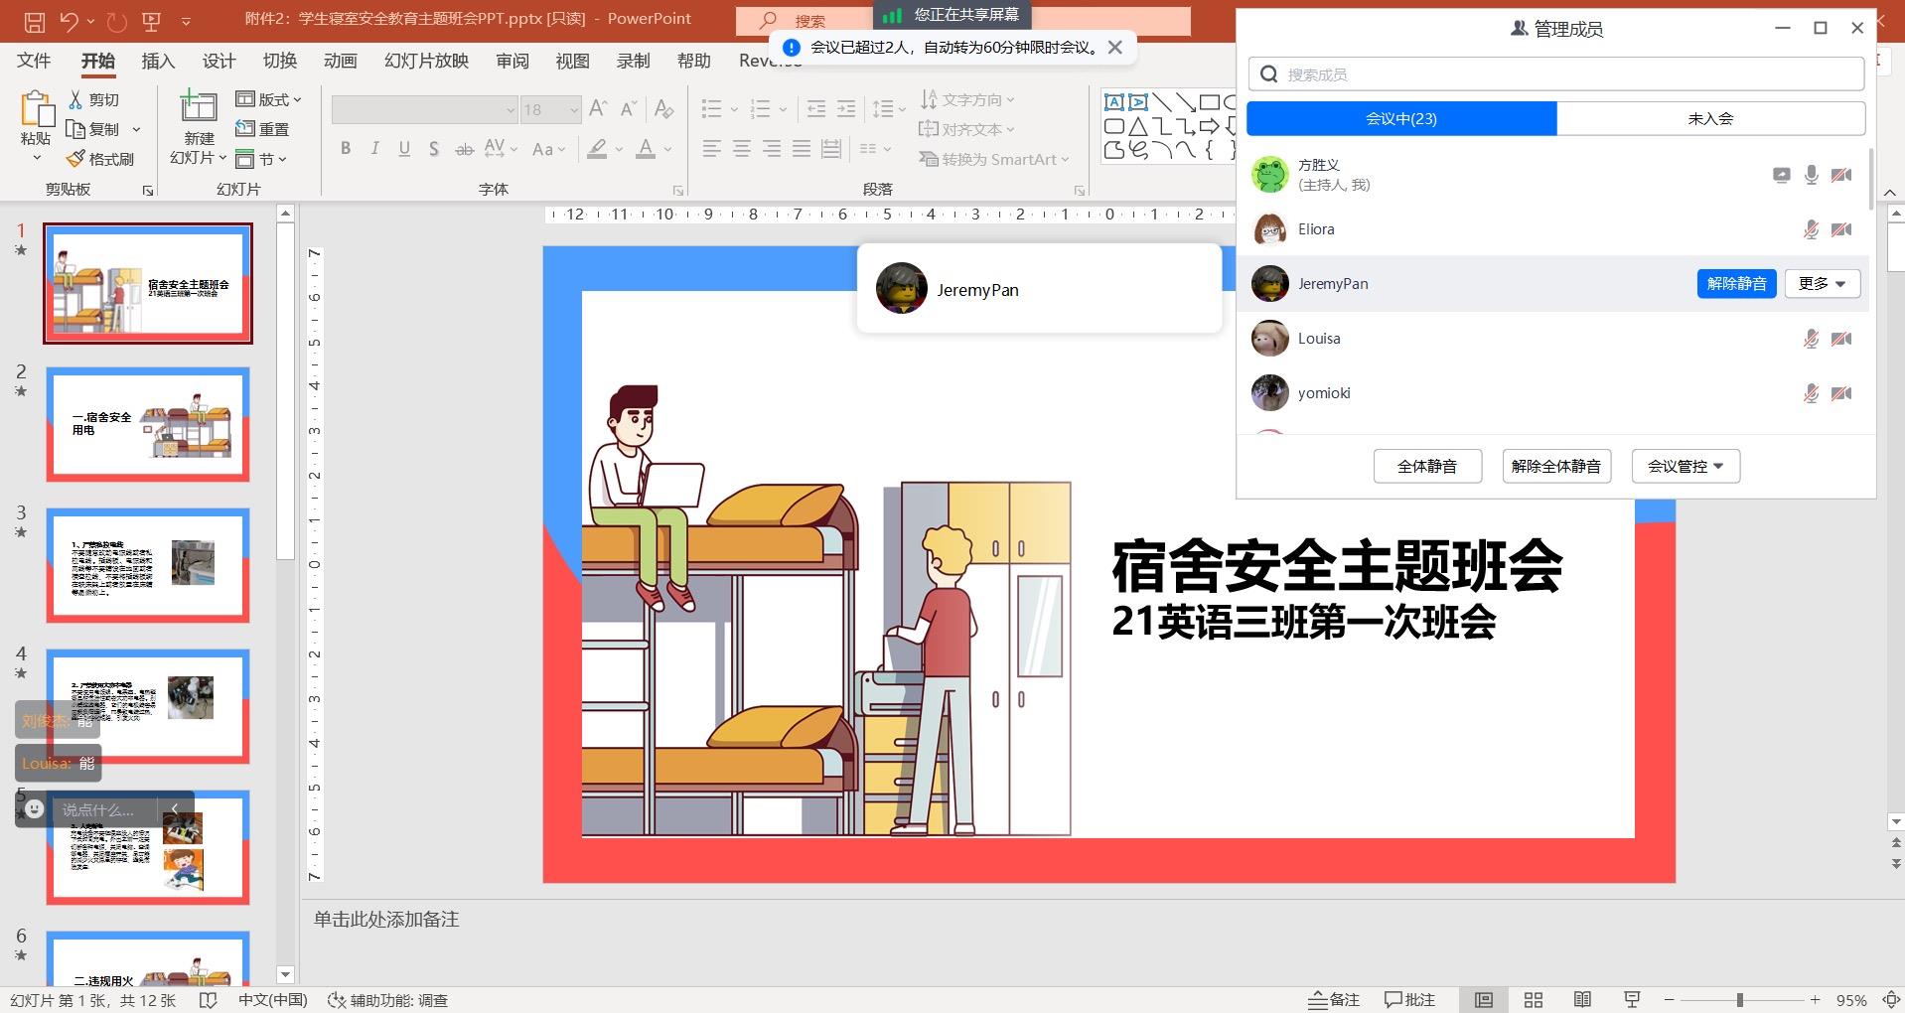Open Meeting Control (会议管控) dropdown
This screenshot has height=1013, width=1905.
tap(1685, 466)
